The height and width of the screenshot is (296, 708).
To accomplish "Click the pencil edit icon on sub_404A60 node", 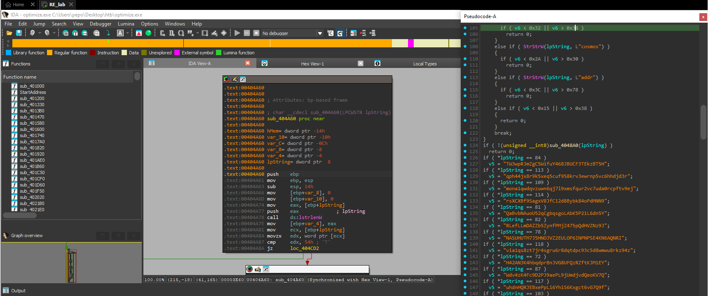I will (234, 79).
